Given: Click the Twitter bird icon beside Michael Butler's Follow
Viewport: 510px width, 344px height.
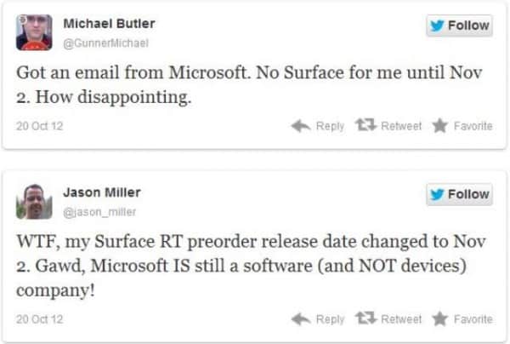Looking at the screenshot, I should point(438,26).
